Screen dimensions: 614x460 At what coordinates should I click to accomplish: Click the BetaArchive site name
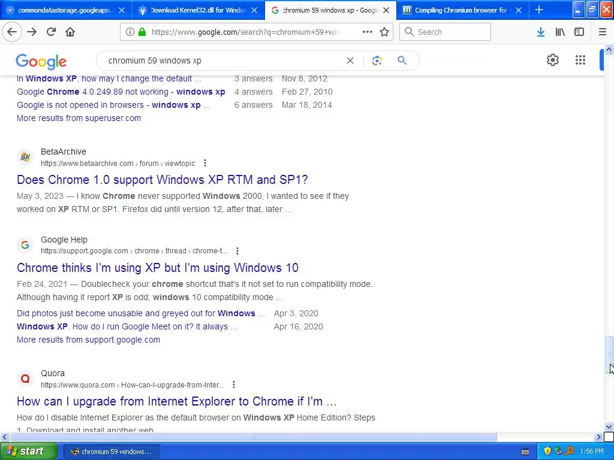pos(64,152)
